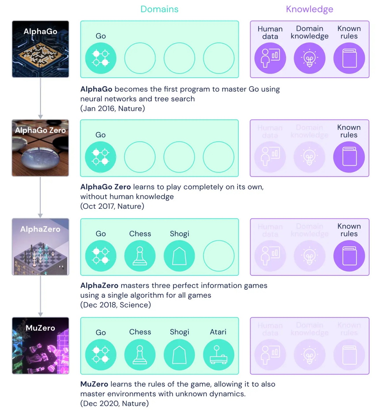381x410 pixels.
Task: Click the AlphaGo Zero thumbnail image
Action: (x=40, y=148)
